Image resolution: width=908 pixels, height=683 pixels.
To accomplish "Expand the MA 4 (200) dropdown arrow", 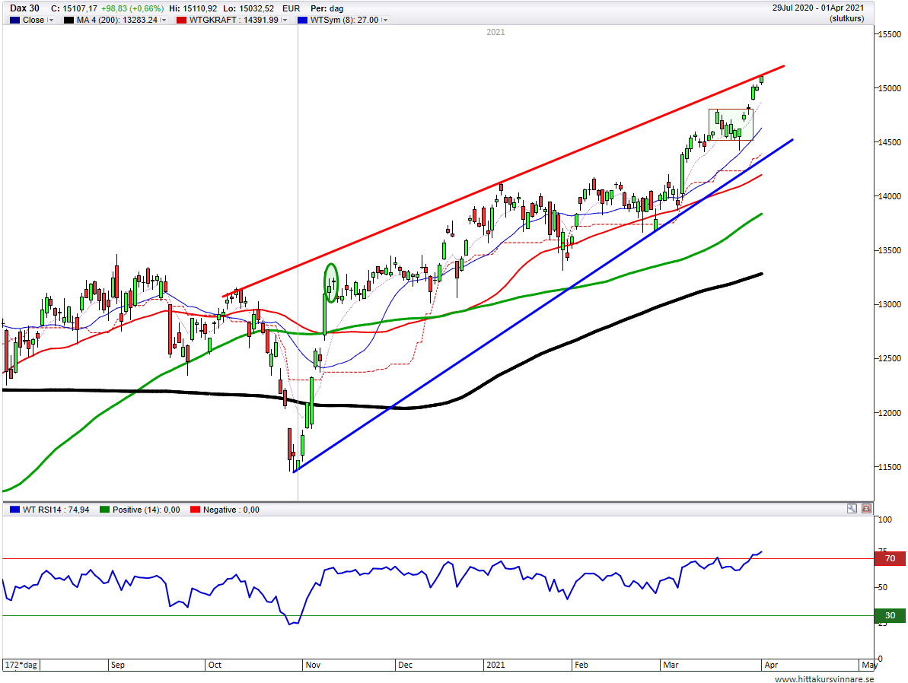I will point(164,21).
